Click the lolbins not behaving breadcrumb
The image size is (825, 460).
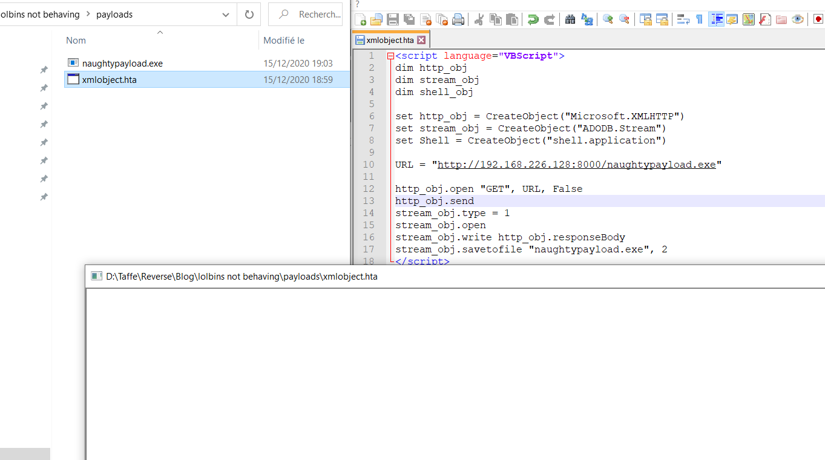point(40,15)
